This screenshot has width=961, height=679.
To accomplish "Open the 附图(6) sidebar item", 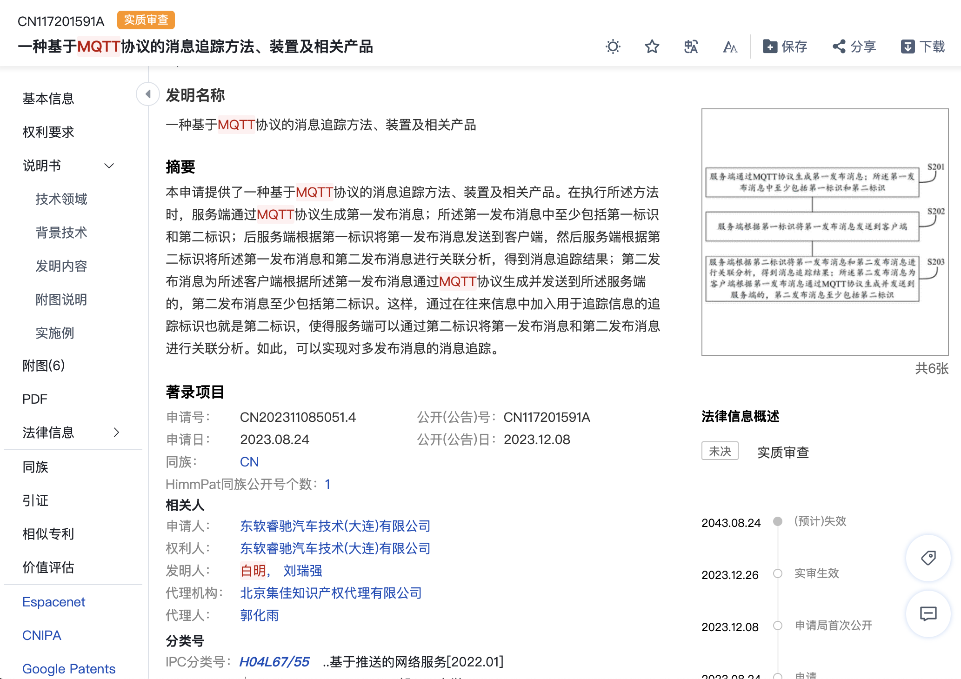I will pos(44,366).
